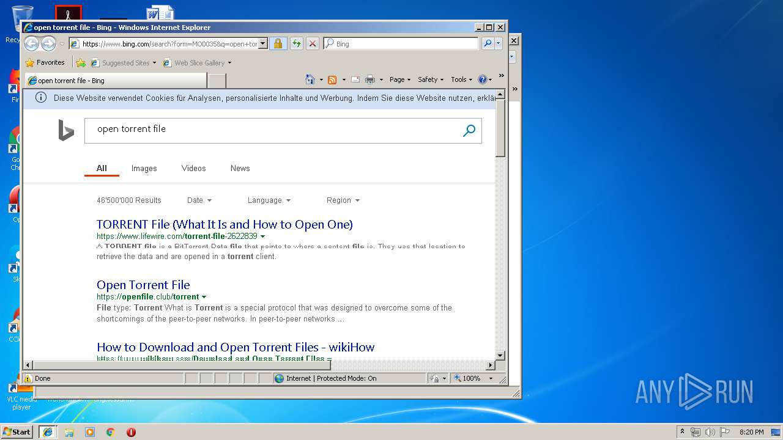783x440 pixels.
Task: Click the Help question mark icon
Action: 482,79
